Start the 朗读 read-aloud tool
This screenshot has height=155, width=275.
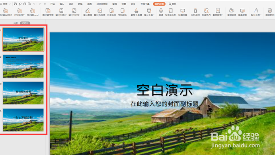[x=161, y=12]
